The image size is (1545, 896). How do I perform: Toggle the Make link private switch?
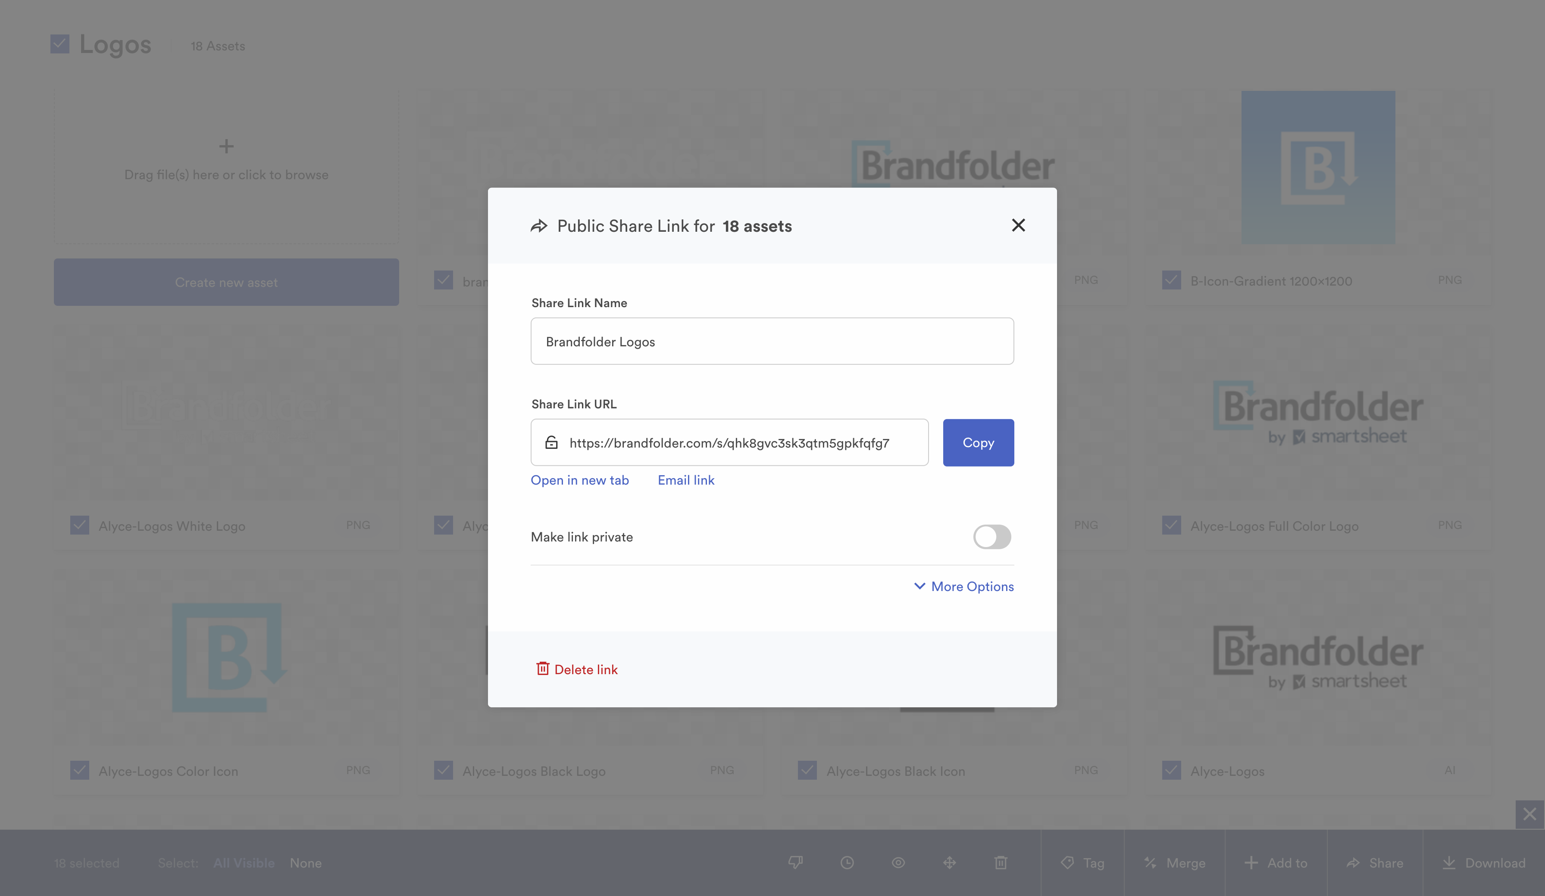(x=991, y=537)
